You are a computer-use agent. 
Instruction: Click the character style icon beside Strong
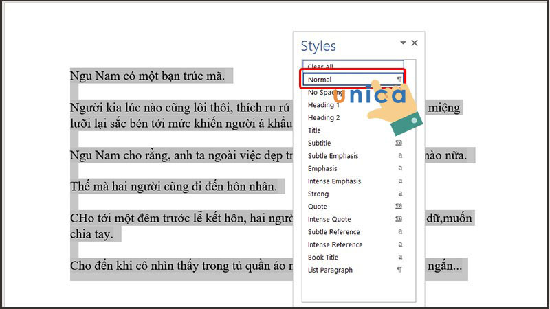point(400,194)
